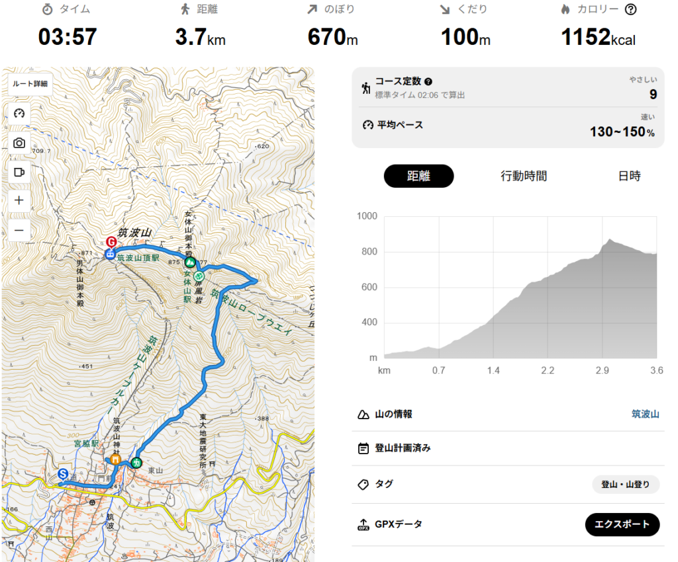The width and height of the screenshot is (678, 562).
Task: Open the help icon beside コース定数
Action: point(428,81)
